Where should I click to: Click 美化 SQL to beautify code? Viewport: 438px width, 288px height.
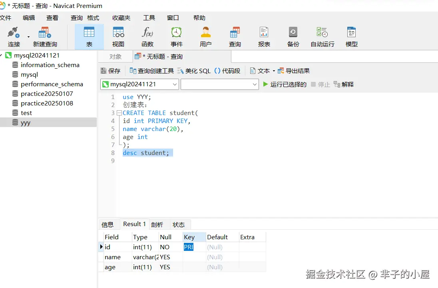click(x=194, y=71)
